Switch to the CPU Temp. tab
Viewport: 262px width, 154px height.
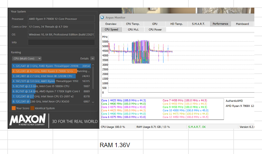pos(133,24)
